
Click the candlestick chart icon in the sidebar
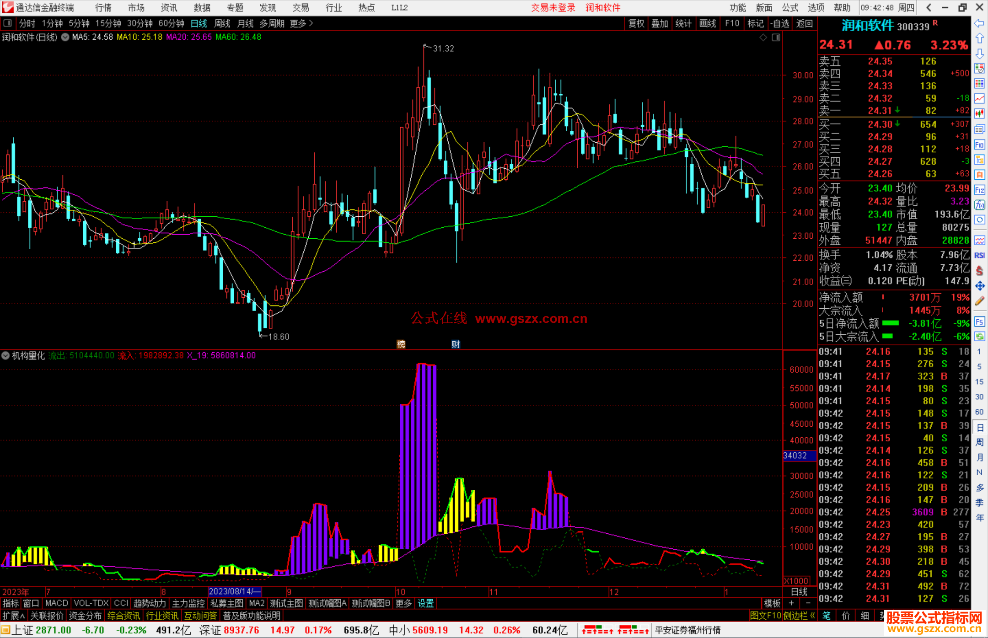[979, 113]
